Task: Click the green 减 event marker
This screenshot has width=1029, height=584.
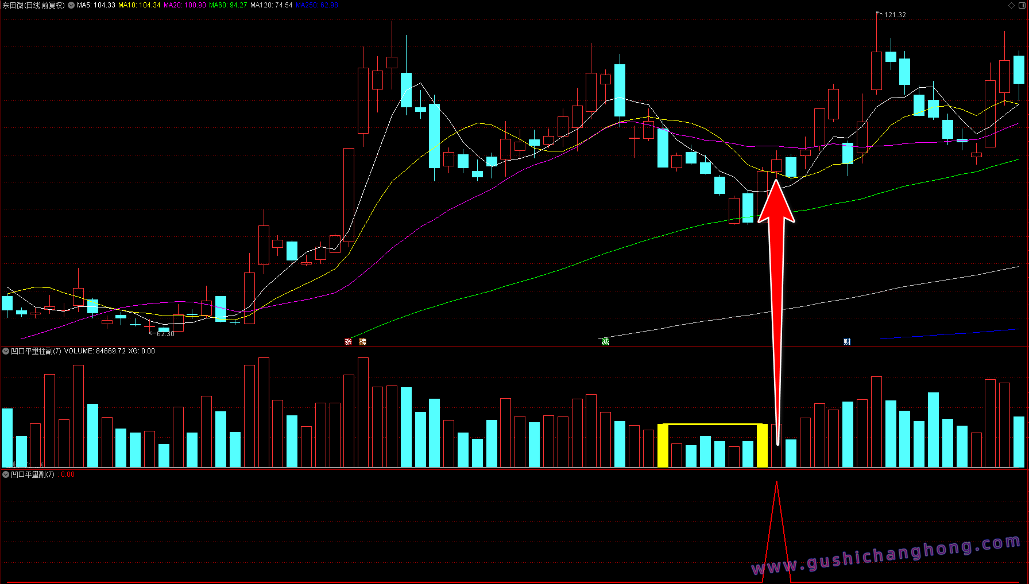Action: [605, 342]
